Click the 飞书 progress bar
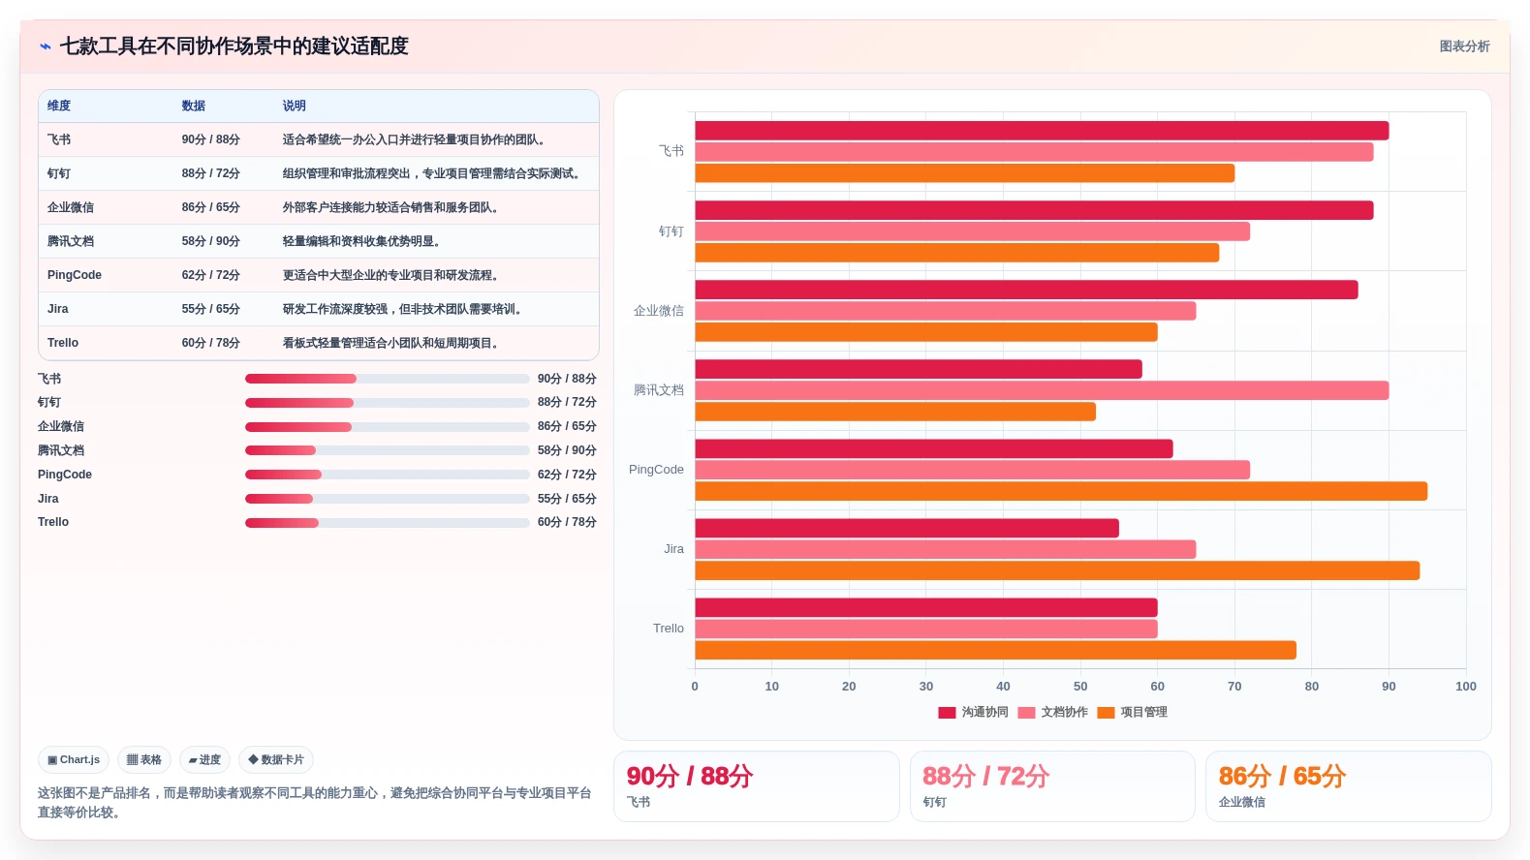 pos(388,379)
